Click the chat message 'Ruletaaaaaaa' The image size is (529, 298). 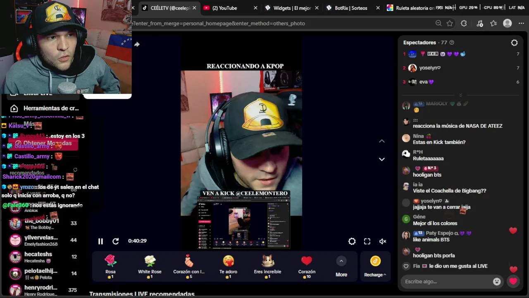(x=428, y=159)
